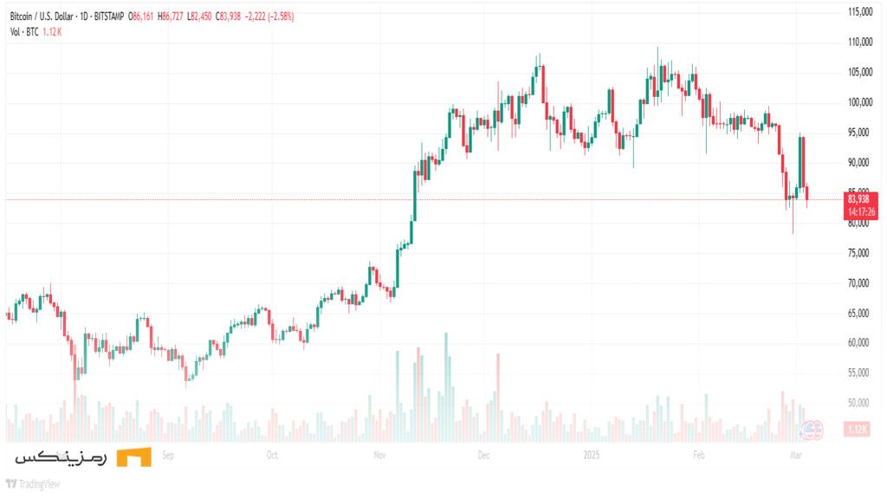
Task: Click the 110,000 price axis label
Action: (x=859, y=42)
